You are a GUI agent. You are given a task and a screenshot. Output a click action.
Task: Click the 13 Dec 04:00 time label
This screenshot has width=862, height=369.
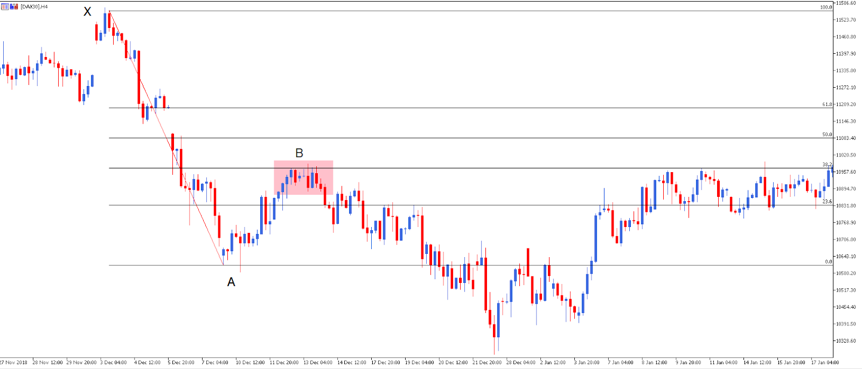[318, 363]
